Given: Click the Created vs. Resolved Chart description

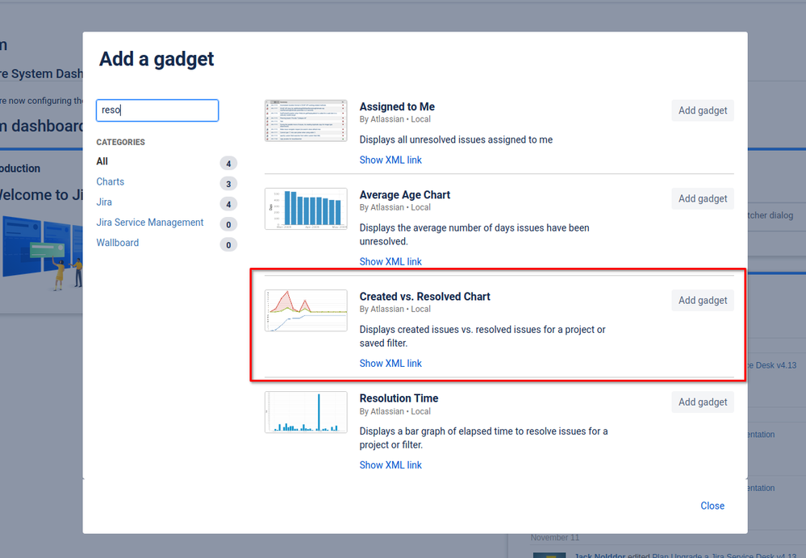Looking at the screenshot, I should pos(482,336).
